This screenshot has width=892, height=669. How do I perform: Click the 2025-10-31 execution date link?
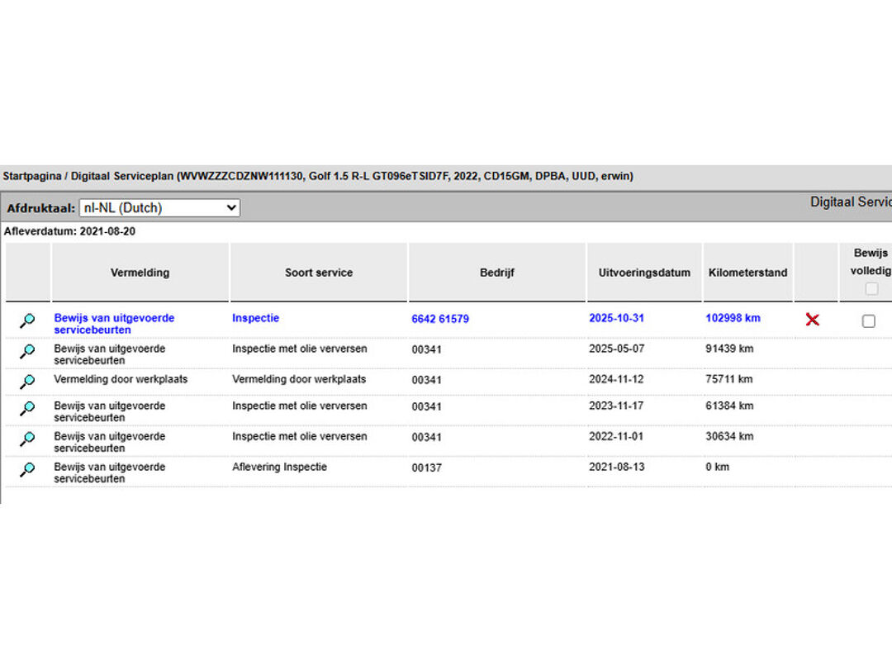pos(615,318)
